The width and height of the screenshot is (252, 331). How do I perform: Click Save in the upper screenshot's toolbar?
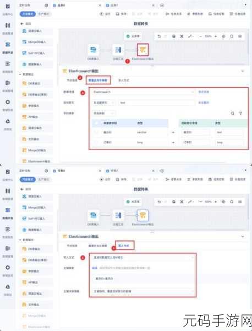click(x=121, y=14)
